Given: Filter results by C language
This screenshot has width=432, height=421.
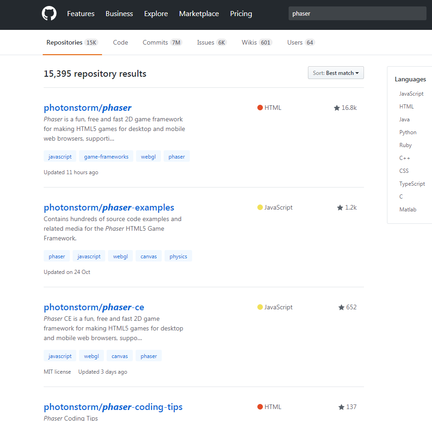Looking at the screenshot, I should tap(401, 196).
